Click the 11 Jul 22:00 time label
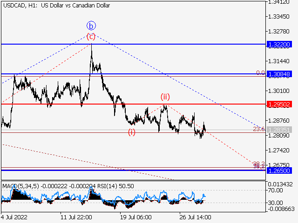The height and width of the screenshot is (223, 298). 76,217
